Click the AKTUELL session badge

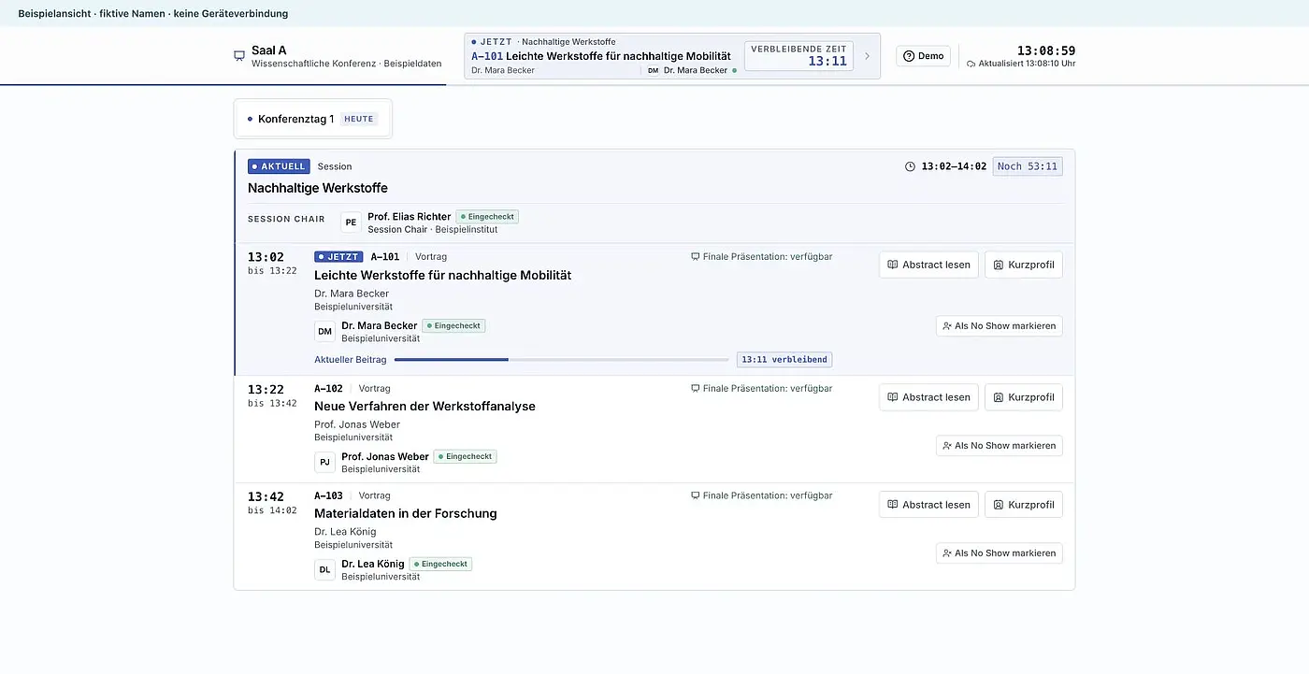(x=279, y=166)
